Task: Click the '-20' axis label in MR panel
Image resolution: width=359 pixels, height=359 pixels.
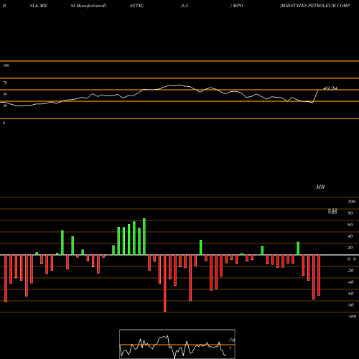Action: 350,271
